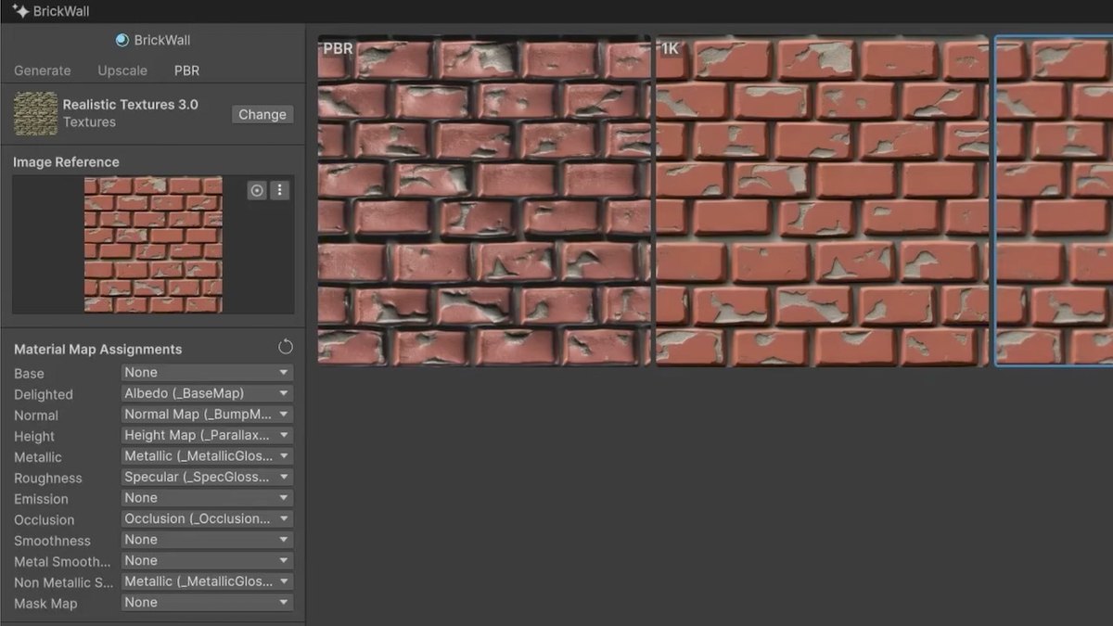This screenshot has height=626, width=1113.
Task: Click the Image Reference heading
Action: pos(66,161)
